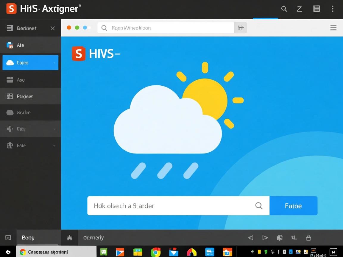
Task: Open the tab switcher icon in the bottom bar
Action: coord(294,237)
